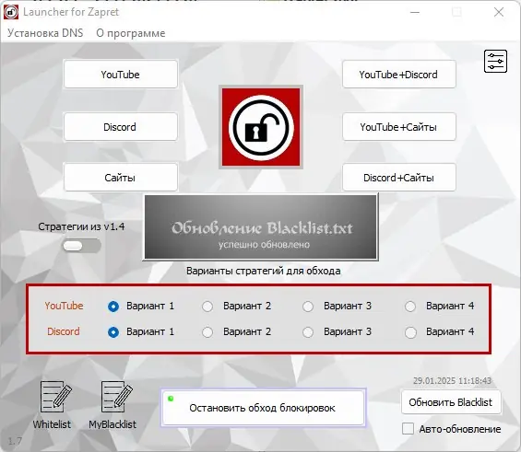This screenshot has width=521, height=452.
Task: Open the Установка DNS menu
Action: pos(45,33)
